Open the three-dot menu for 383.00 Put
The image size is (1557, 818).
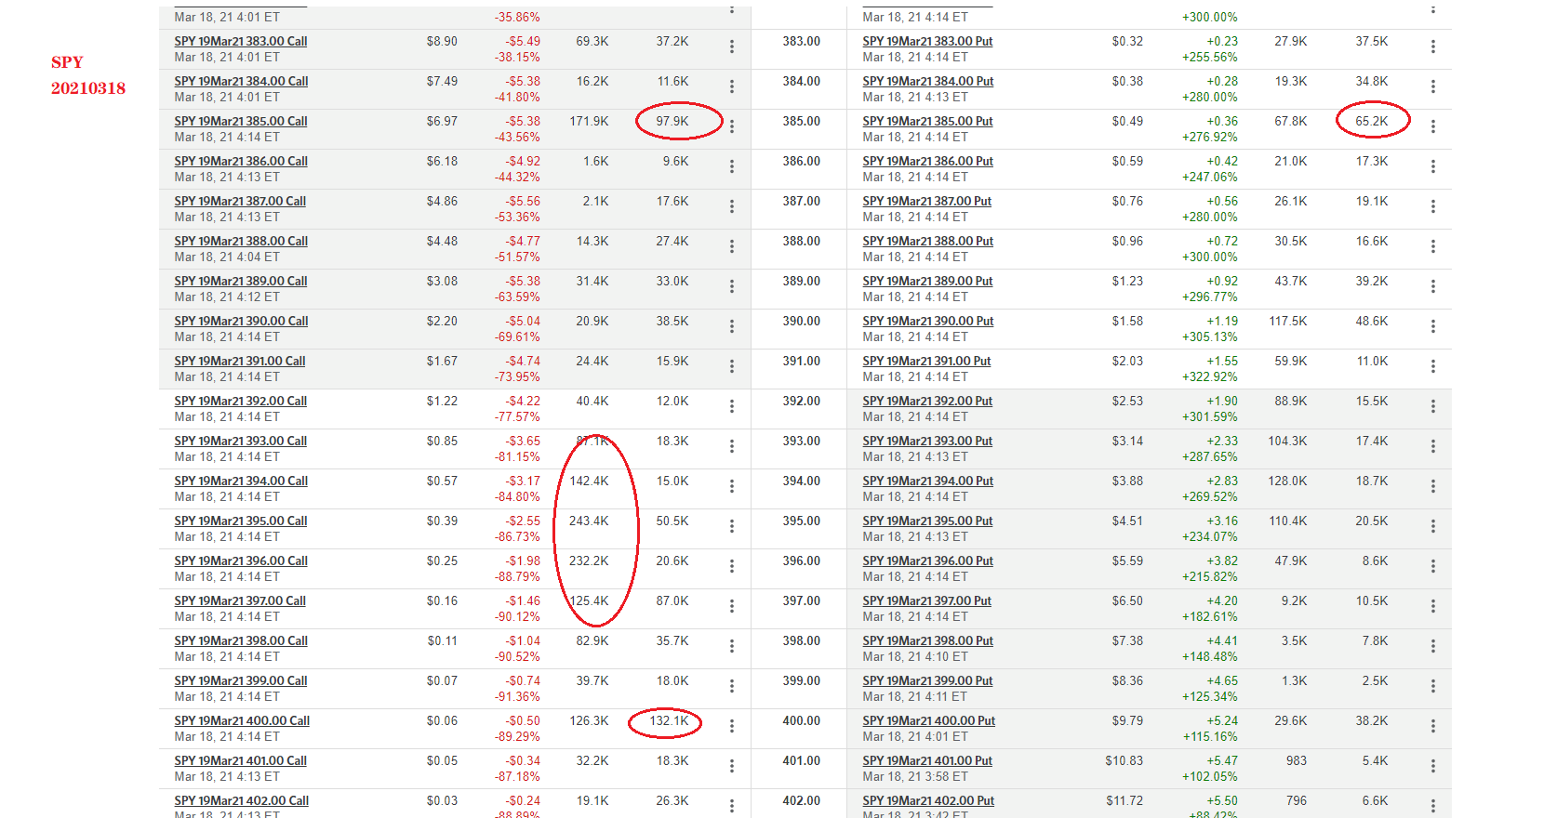tap(1433, 46)
